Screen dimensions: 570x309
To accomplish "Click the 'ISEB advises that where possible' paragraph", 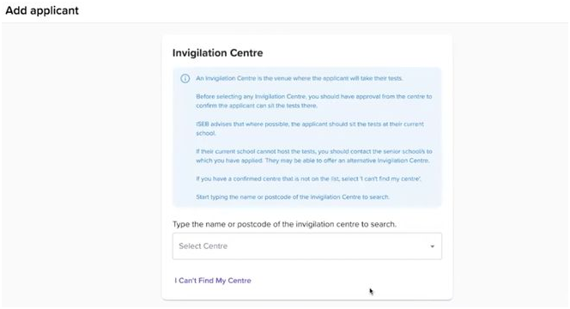I will click(310, 129).
